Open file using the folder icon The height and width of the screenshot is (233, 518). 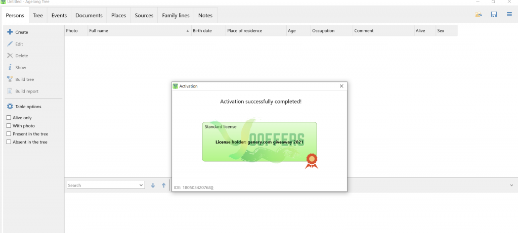click(478, 15)
